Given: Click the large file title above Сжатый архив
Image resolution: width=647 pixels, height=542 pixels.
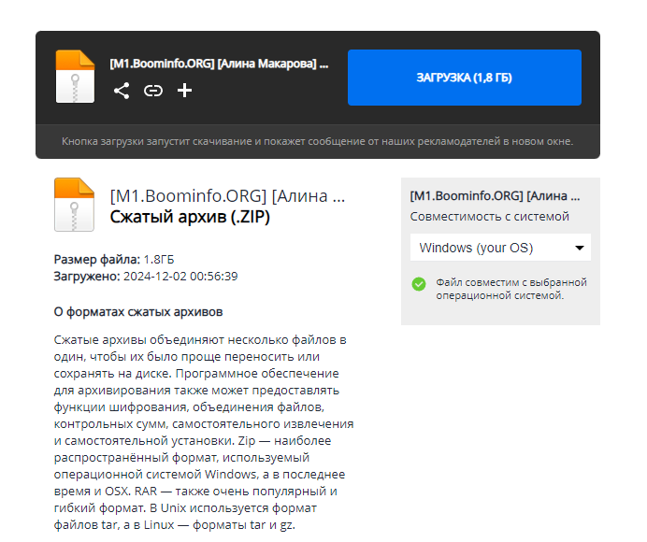Looking at the screenshot, I should (x=227, y=196).
